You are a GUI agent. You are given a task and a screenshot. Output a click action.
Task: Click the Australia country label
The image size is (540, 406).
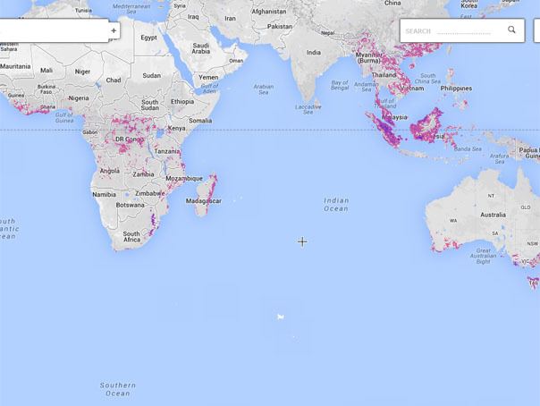coord(493,215)
